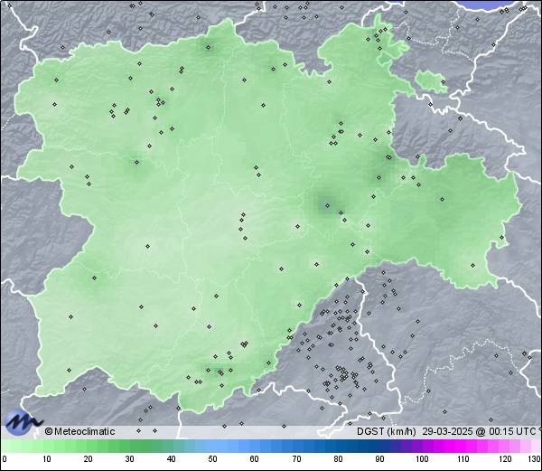The image size is (542, 471).
Task: Click the dark navy color scale segment above 90
Action: pos(375,446)
